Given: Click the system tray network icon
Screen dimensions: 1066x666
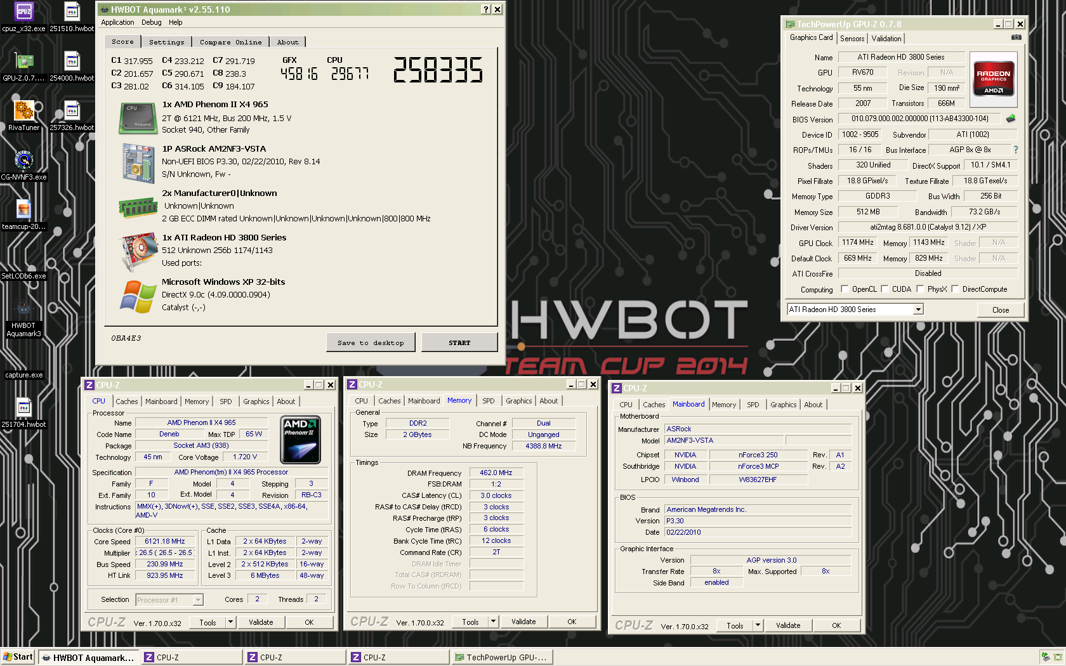Looking at the screenshot, I should pyautogui.click(x=1045, y=657).
